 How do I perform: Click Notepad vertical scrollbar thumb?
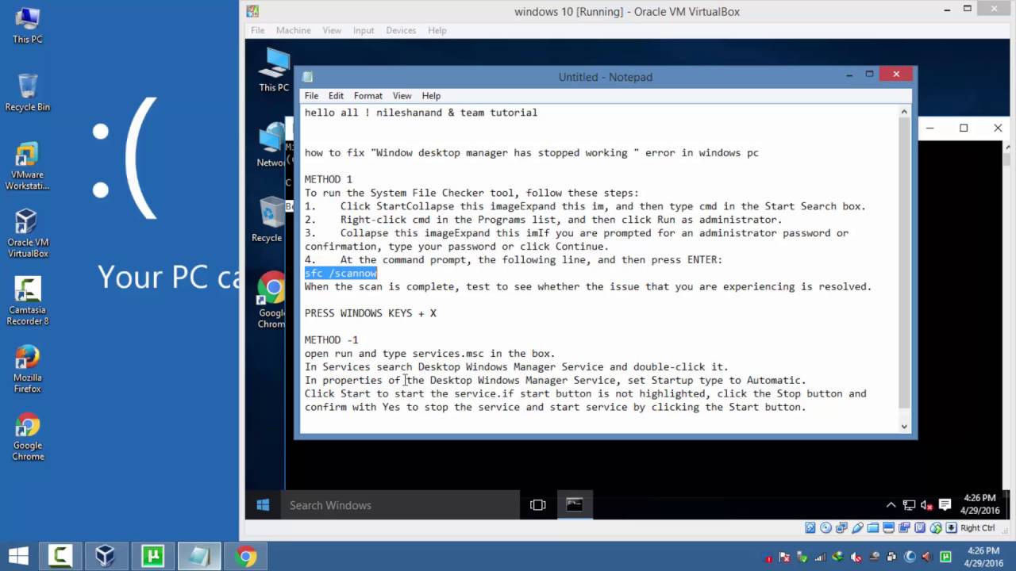tap(904, 263)
